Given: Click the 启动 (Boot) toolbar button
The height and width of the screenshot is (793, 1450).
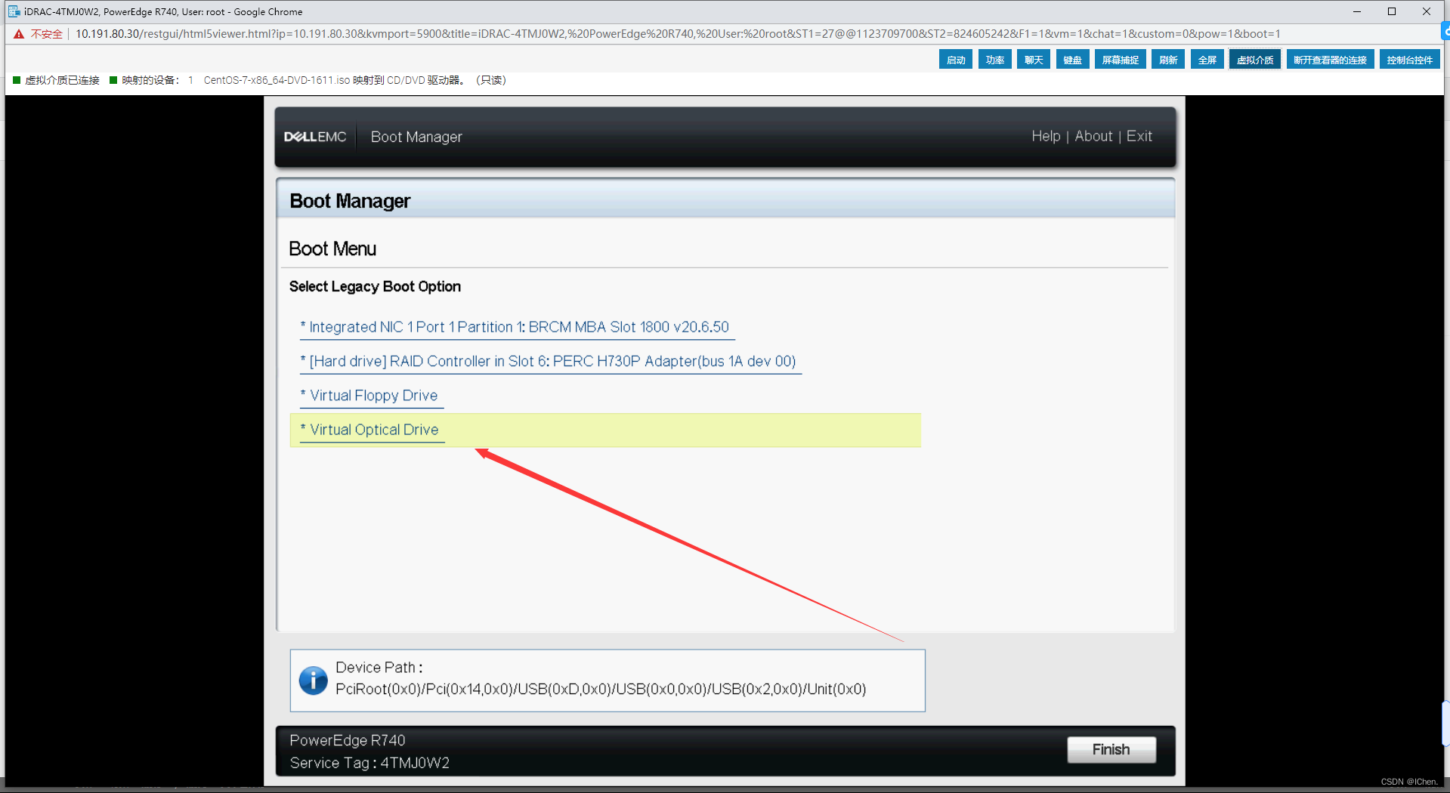Looking at the screenshot, I should (955, 60).
